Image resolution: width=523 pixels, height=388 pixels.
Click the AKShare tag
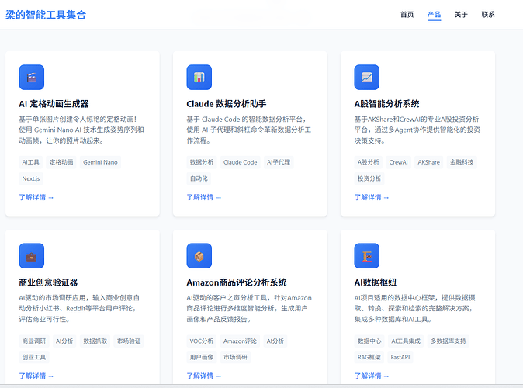[x=428, y=162]
